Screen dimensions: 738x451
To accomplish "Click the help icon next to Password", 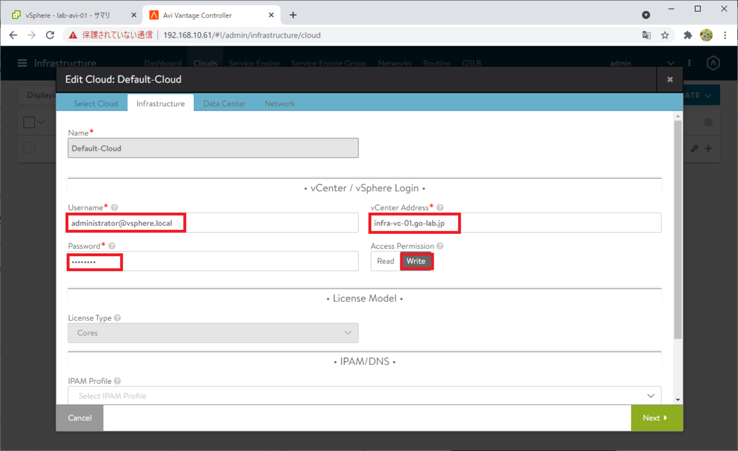I will tap(112, 246).
